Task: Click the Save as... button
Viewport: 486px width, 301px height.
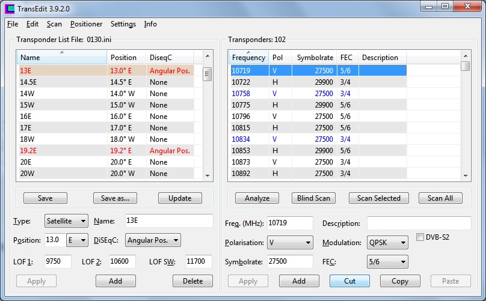Action: (x=115, y=198)
